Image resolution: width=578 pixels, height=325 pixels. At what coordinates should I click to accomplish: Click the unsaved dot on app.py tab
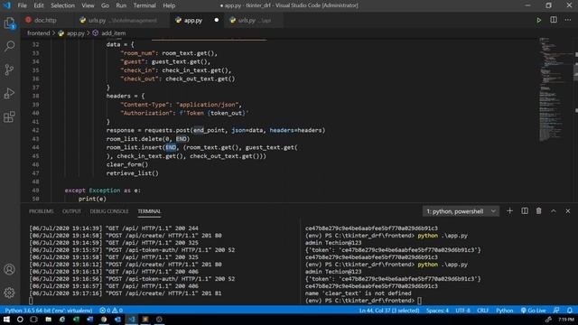pos(217,20)
